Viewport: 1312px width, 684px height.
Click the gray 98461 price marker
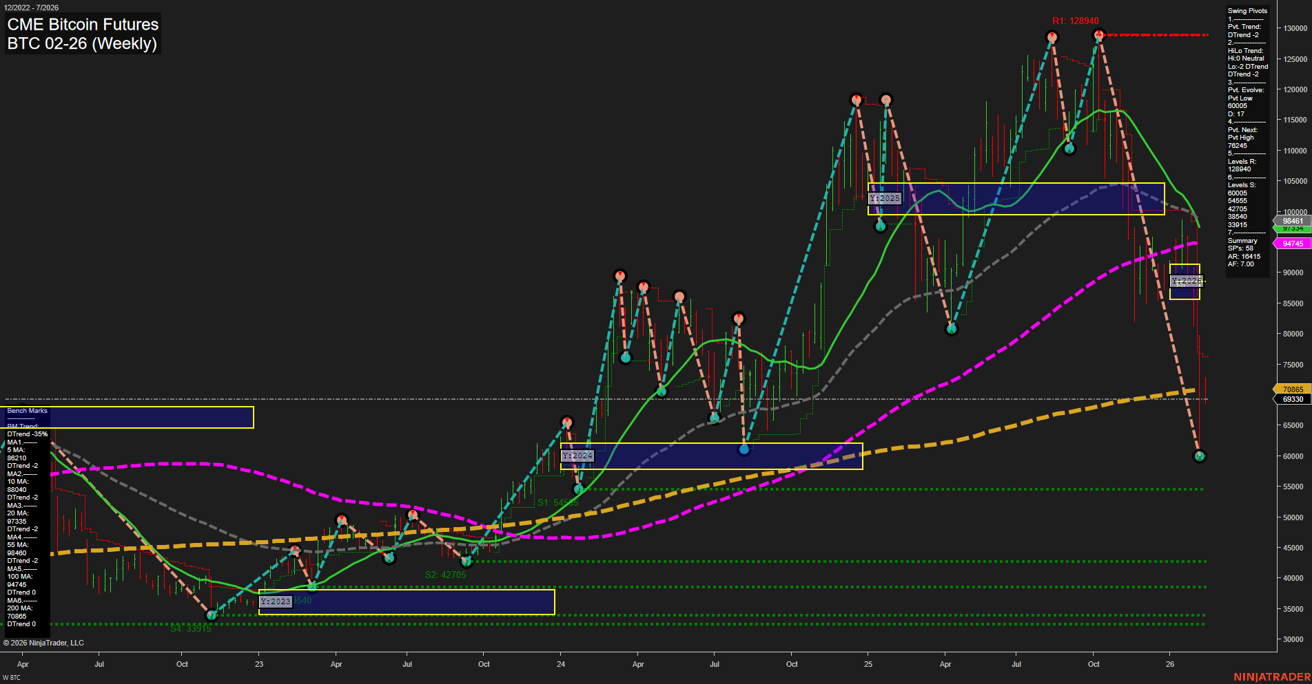click(1292, 221)
